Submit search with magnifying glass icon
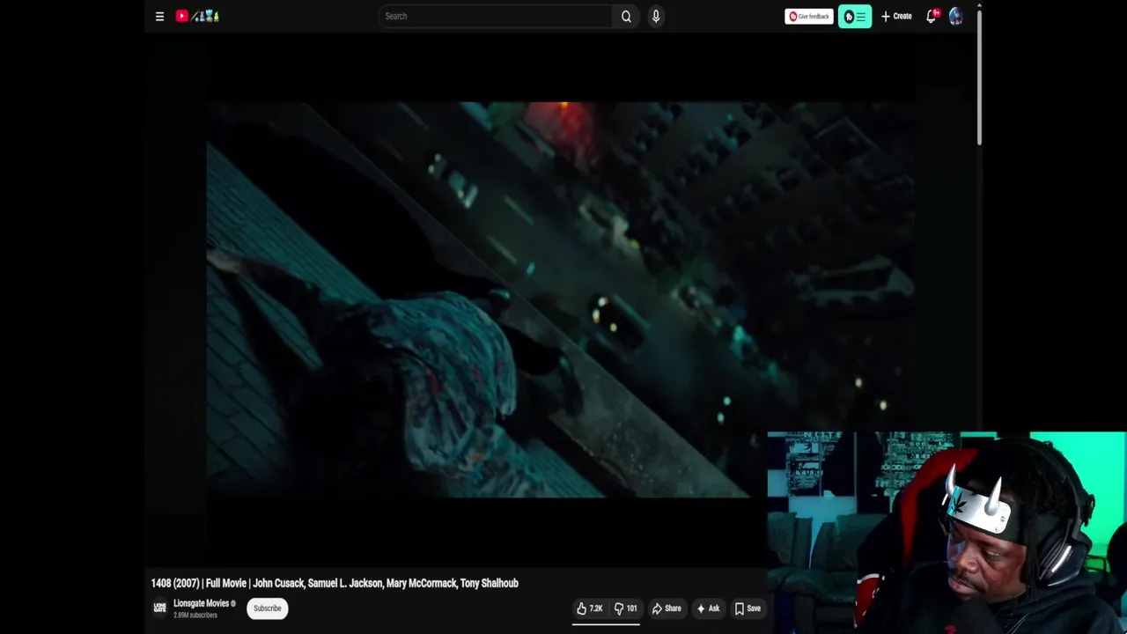 pos(626,16)
